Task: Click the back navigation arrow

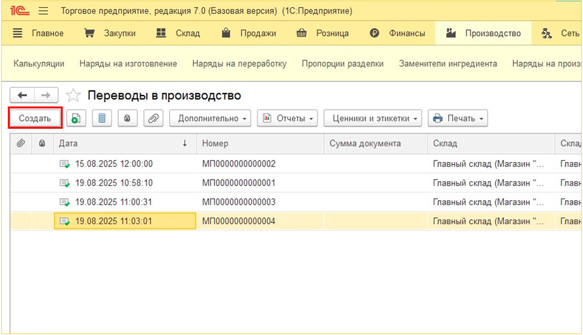Action: (23, 96)
